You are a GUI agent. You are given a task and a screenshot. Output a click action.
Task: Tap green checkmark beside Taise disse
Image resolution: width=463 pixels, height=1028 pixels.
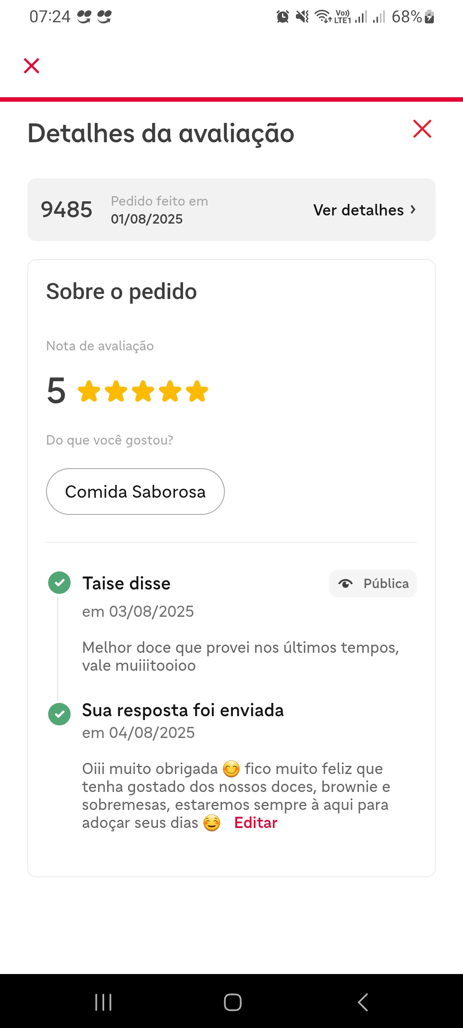[60, 583]
